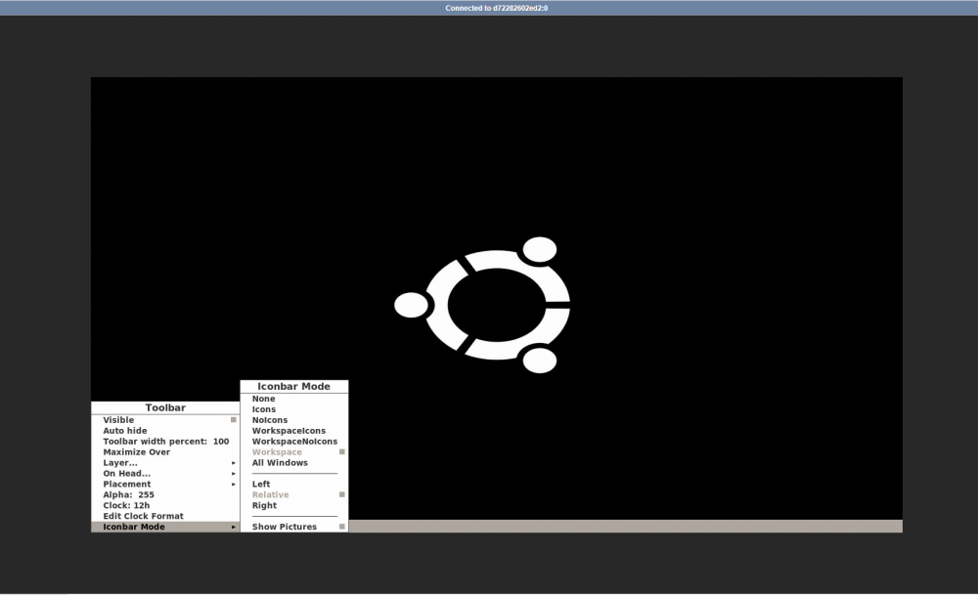
Task: Select the greyed Workspace mode entry
Action: point(293,451)
